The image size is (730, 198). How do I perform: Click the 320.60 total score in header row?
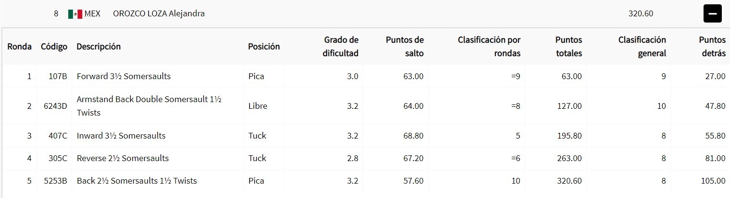point(641,14)
